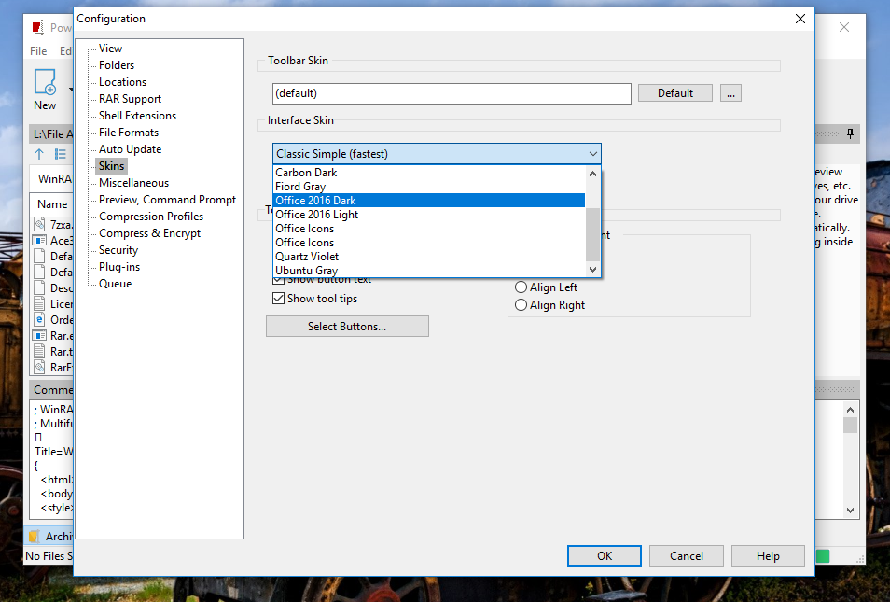Click the Select Buttons... button
This screenshot has height=602, width=890.
[x=347, y=327]
